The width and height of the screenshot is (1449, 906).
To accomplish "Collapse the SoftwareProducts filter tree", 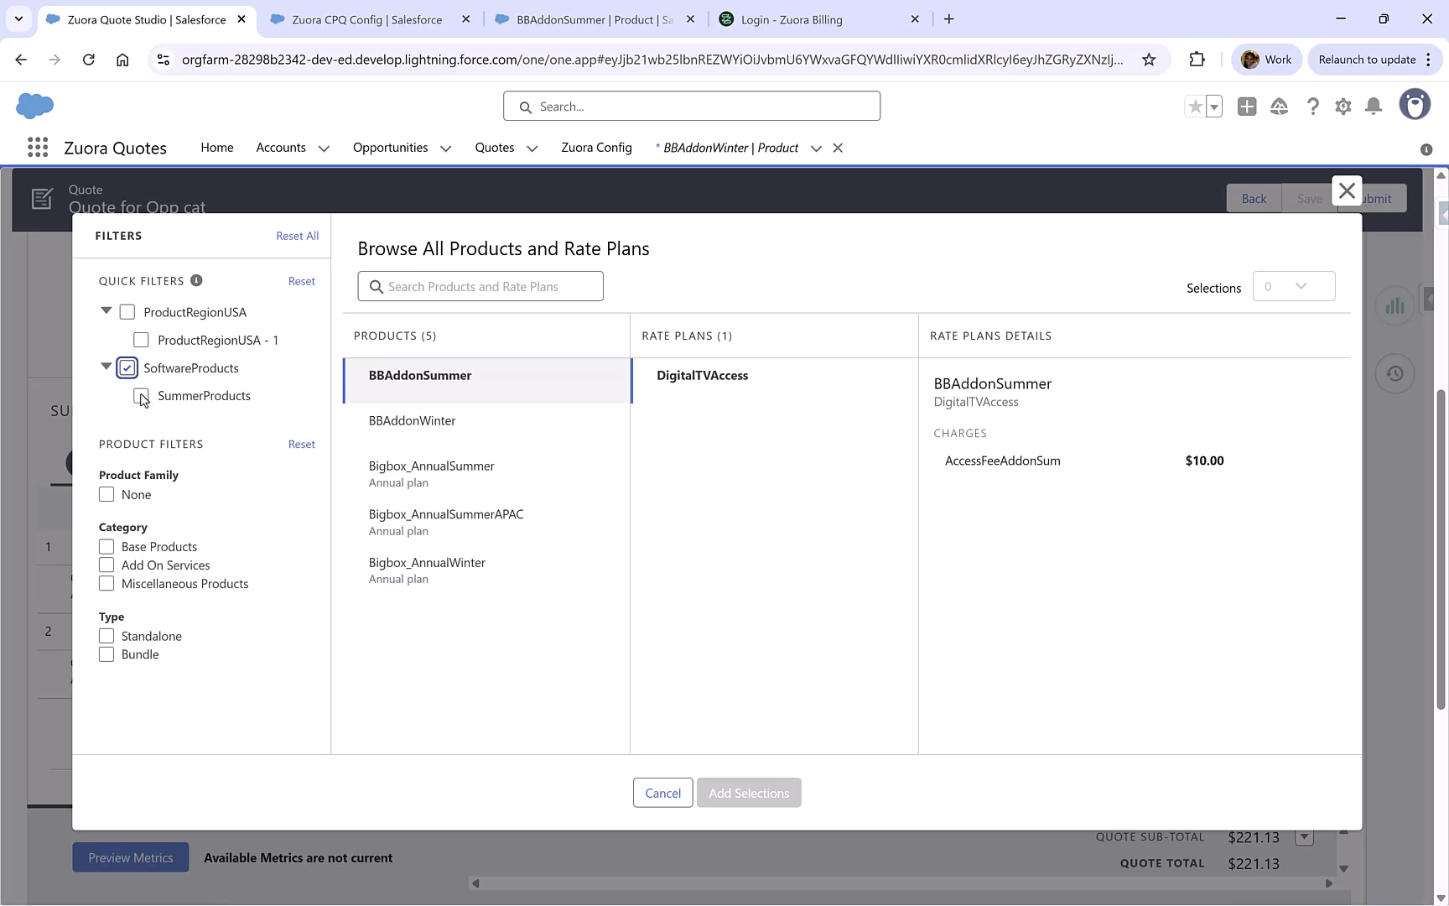I will [106, 367].
